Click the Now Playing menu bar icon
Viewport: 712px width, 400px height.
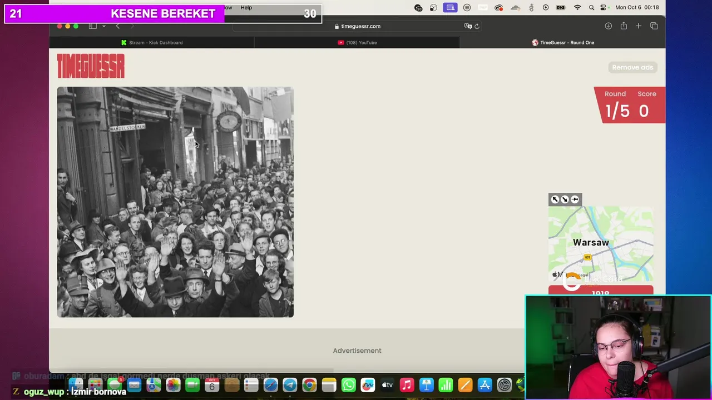pos(546,7)
